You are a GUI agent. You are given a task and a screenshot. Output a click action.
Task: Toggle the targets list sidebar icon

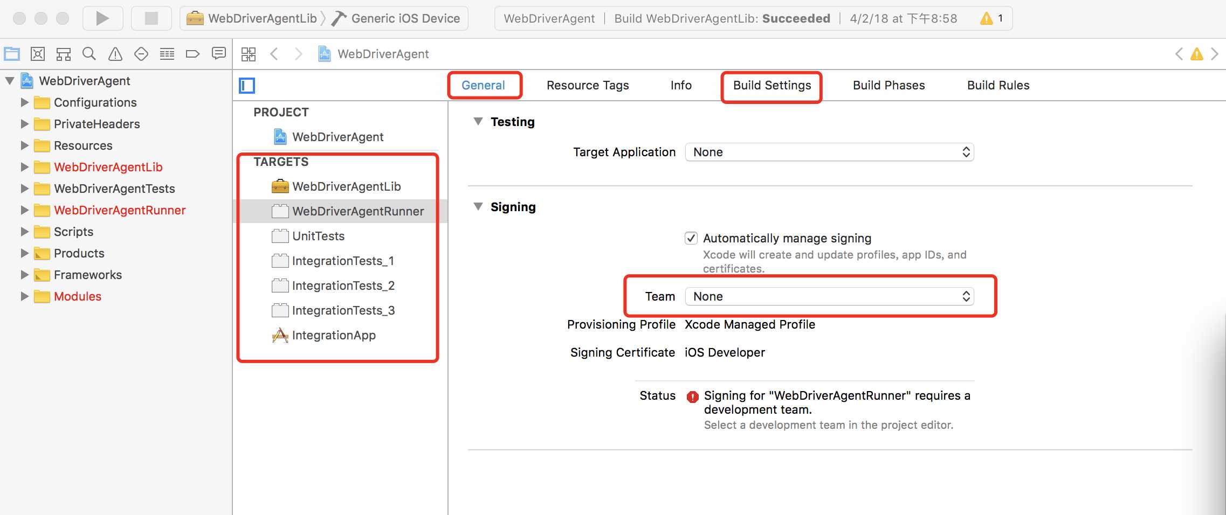pos(247,85)
